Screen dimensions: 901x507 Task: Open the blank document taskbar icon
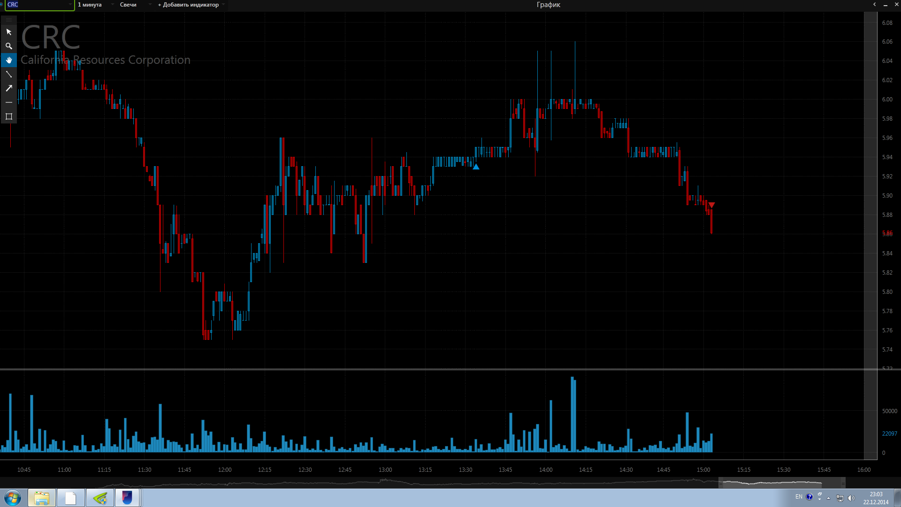(71, 498)
